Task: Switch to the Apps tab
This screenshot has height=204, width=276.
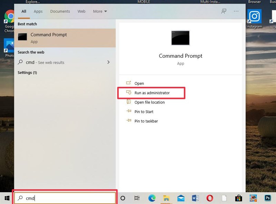Action: point(38,11)
